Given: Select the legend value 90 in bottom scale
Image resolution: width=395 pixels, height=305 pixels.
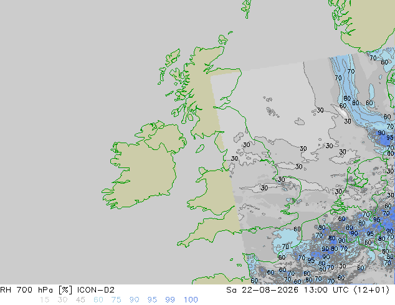Looking at the screenshot, I should (x=134, y=300).
